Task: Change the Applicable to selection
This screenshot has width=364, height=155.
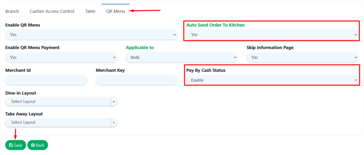Action: tap(181, 57)
